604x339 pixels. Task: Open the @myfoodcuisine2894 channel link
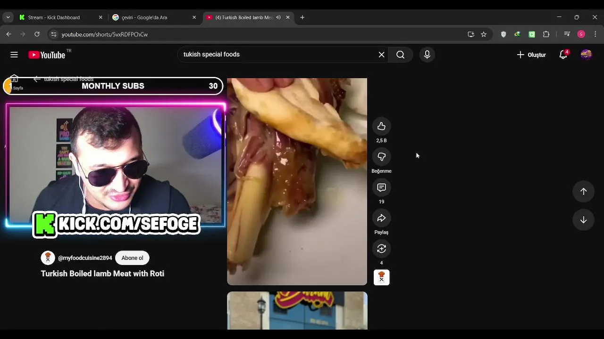pyautogui.click(x=85, y=258)
